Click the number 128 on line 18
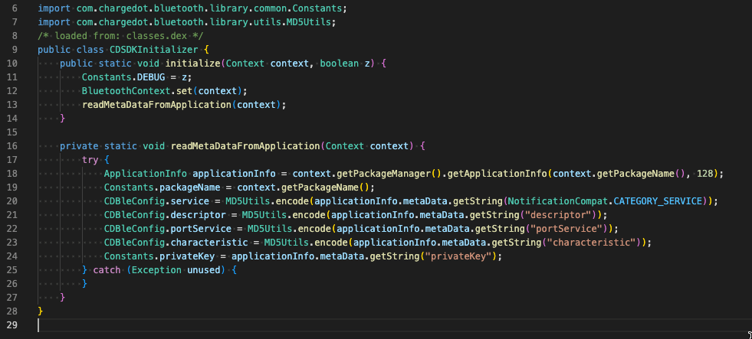 point(704,174)
